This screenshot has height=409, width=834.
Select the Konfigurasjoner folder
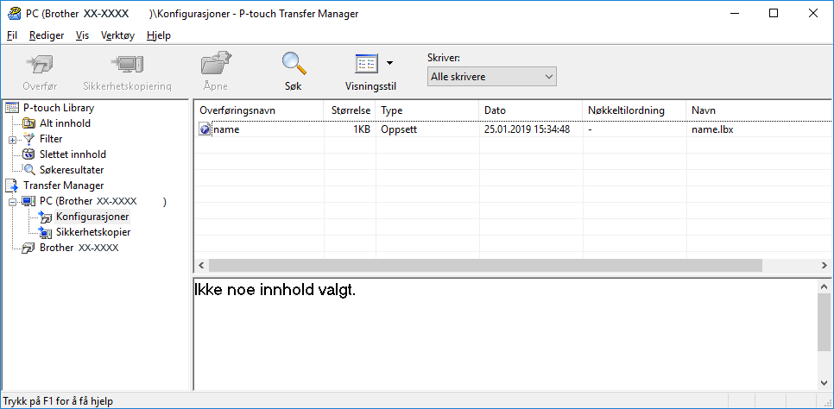coord(92,217)
